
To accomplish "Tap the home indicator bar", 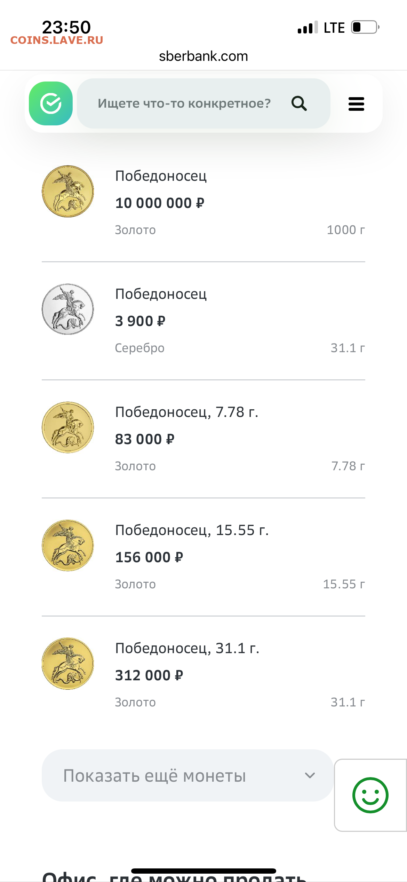I will pos(203,871).
